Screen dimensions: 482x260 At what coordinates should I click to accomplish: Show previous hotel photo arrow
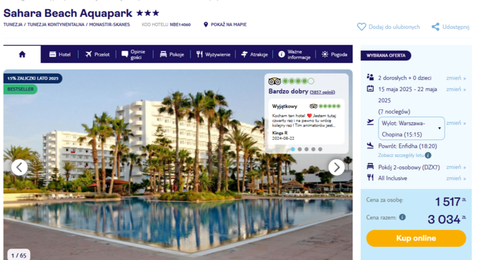pyautogui.click(x=19, y=167)
